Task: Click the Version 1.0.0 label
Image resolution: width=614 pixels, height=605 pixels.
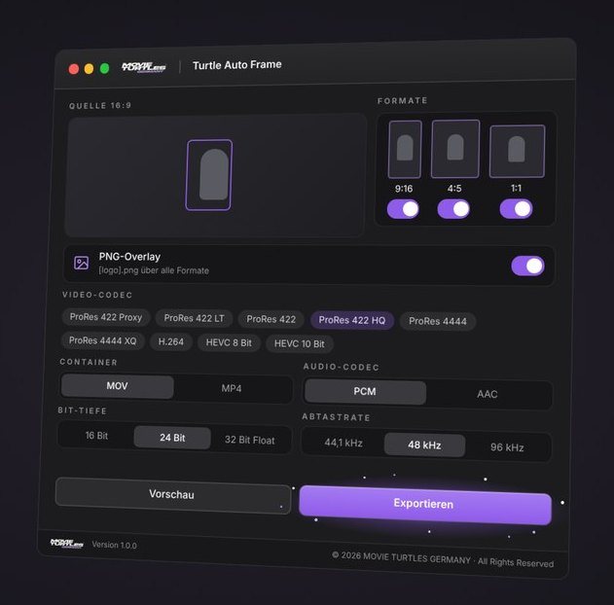Action: [115, 545]
